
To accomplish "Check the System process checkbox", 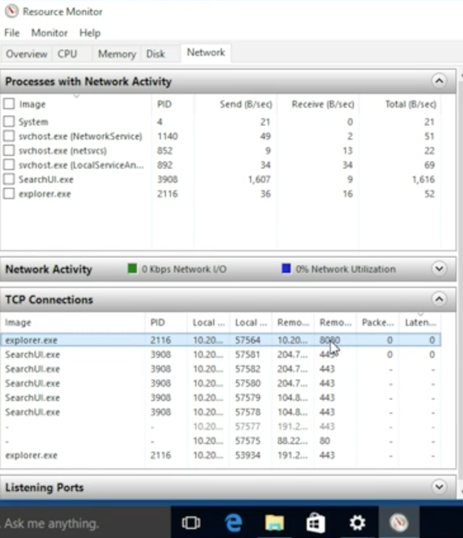I will [x=9, y=121].
